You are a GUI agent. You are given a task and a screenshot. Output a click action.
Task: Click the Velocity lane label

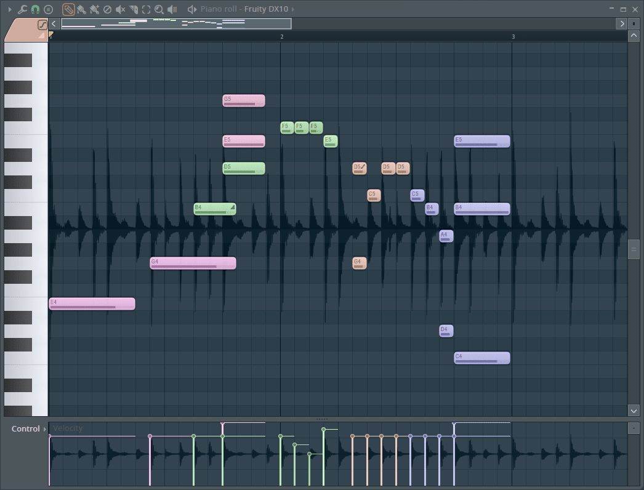coord(67,428)
